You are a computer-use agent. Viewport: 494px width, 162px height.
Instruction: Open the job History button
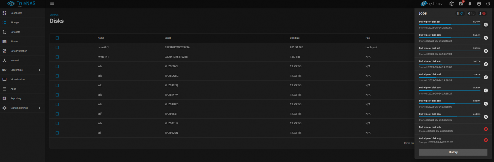453,152
